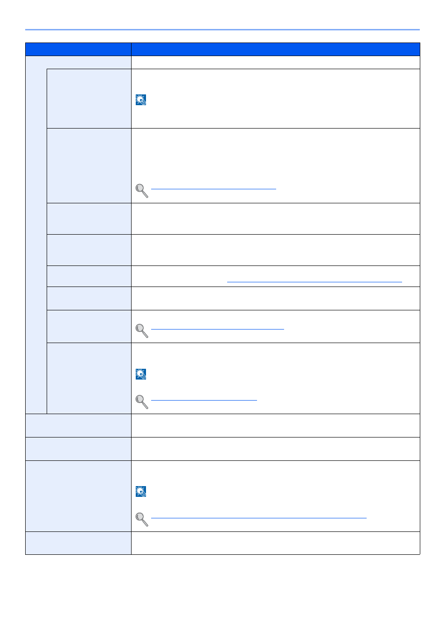The image size is (445, 631).
Task: Click the white description cell in the last row
Action: pos(276,543)
